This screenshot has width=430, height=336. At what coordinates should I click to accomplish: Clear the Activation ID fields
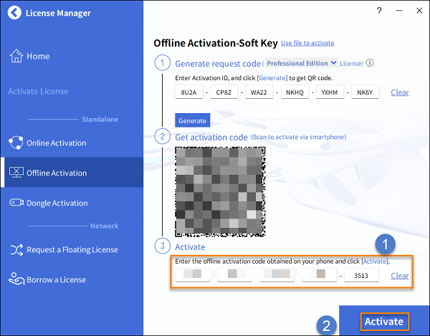tap(400, 92)
